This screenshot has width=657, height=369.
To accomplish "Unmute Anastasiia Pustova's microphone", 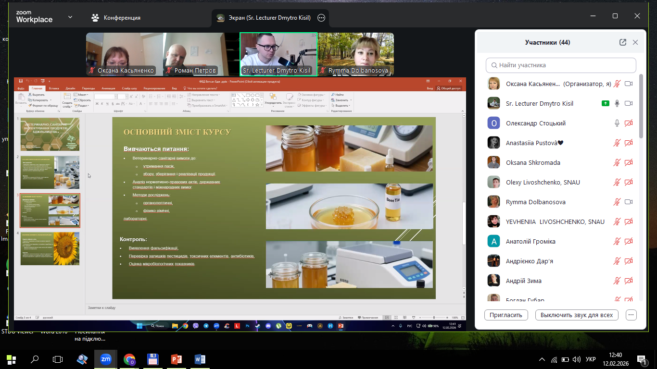I will [617, 143].
